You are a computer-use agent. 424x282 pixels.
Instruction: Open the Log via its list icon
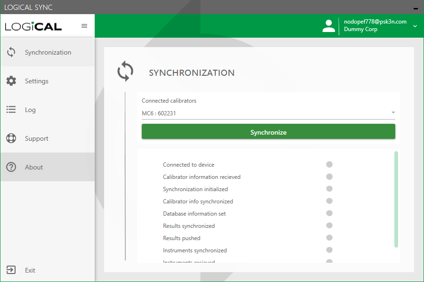[11, 109]
